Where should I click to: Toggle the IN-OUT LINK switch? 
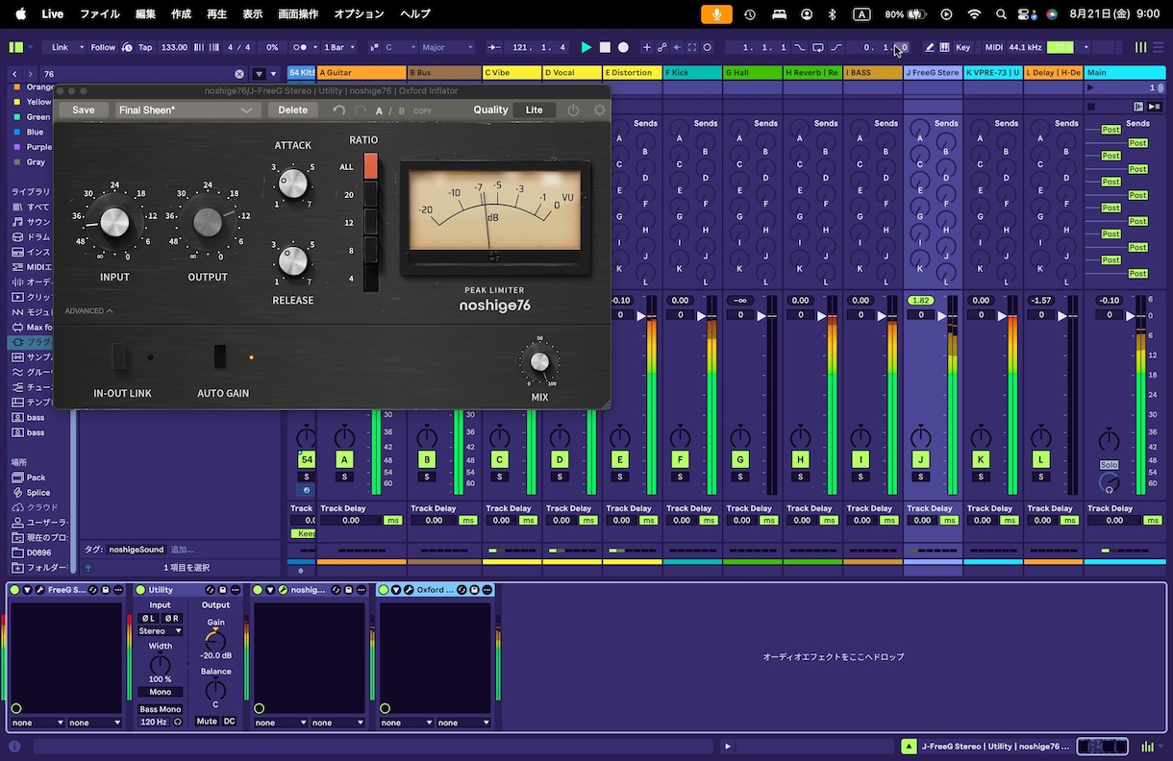tap(119, 356)
